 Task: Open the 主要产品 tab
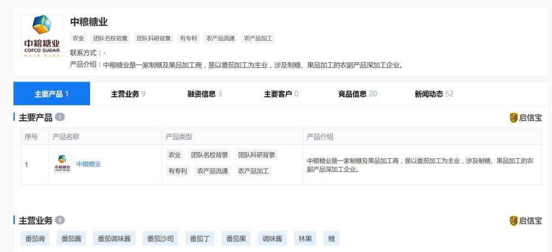tap(52, 94)
